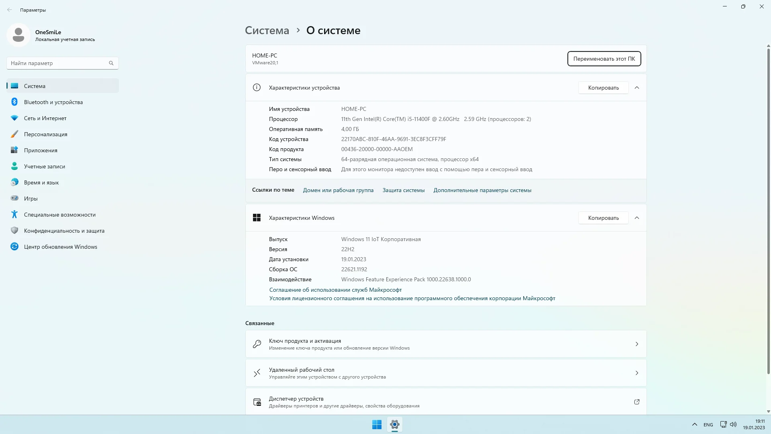Click the Privacy and security shield icon
The width and height of the screenshot is (771, 434).
click(14, 231)
